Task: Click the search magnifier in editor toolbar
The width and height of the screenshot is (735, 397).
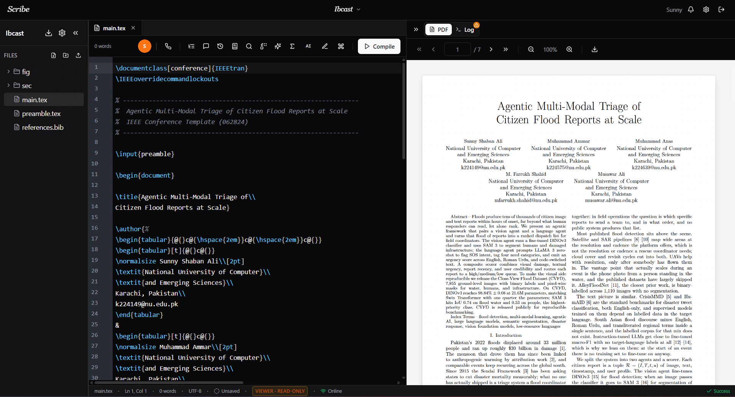Action: (x=249, y=46)
